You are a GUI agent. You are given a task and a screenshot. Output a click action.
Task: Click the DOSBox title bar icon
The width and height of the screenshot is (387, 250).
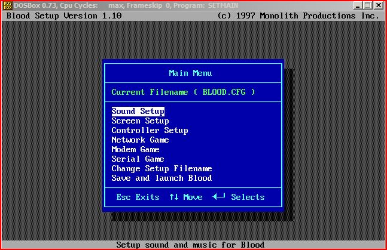click(8, 5)
